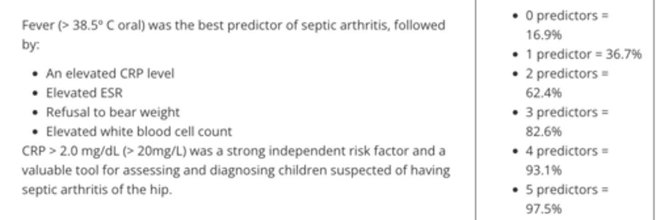Click 'Elevated white blood cell count' item
656x220 pixels.
click(x=139, y=132)
